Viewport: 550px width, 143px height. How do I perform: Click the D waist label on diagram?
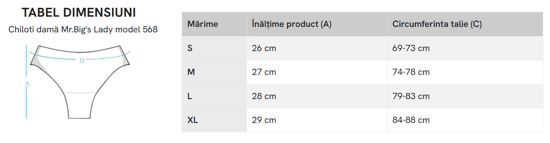click(82, 61)
